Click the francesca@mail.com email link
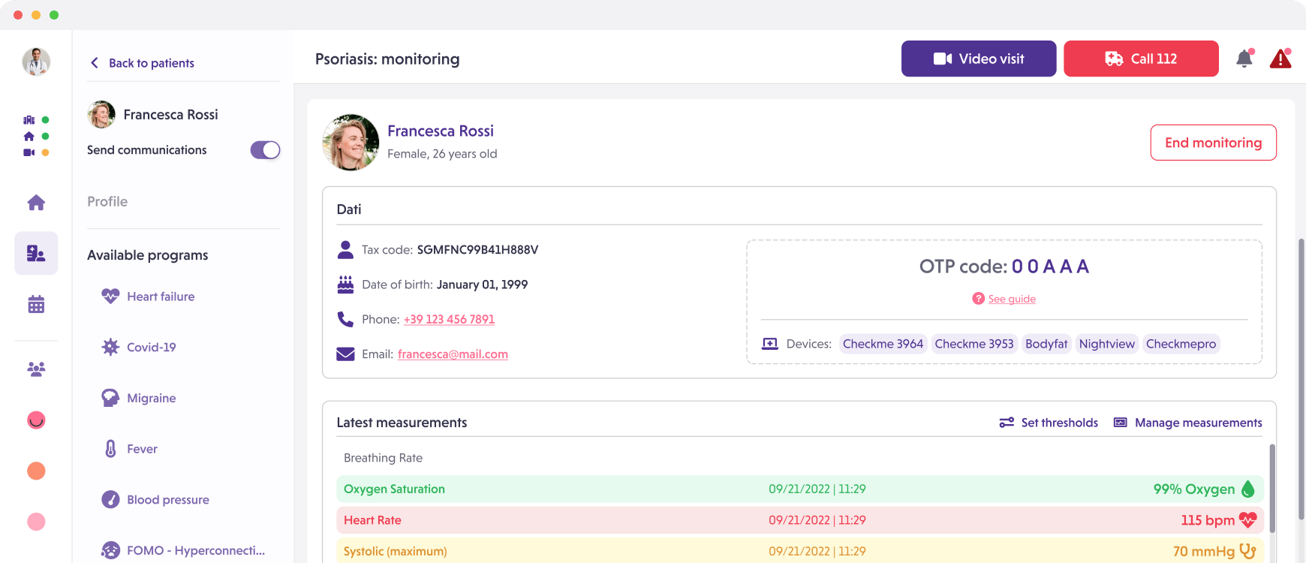This screenshot has width=1306, height=563. point(453,354)
